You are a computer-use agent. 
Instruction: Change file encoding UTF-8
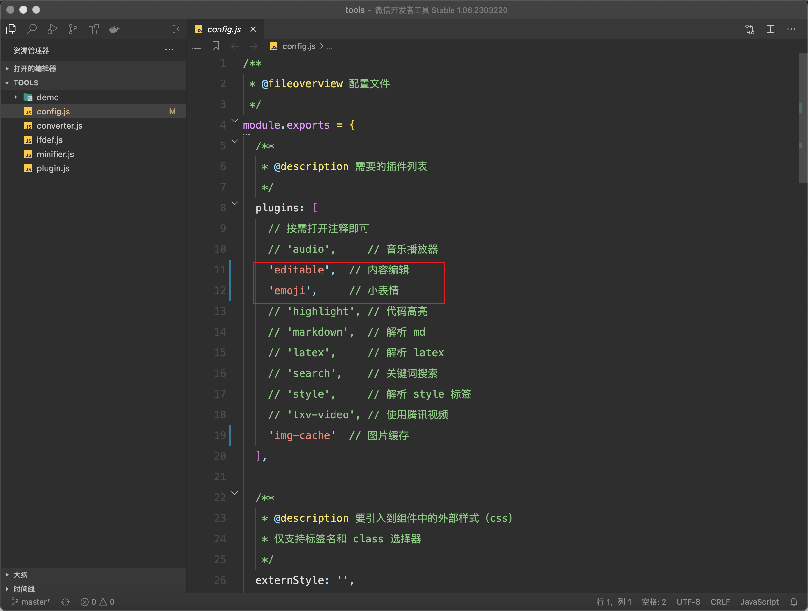[688, 602]
